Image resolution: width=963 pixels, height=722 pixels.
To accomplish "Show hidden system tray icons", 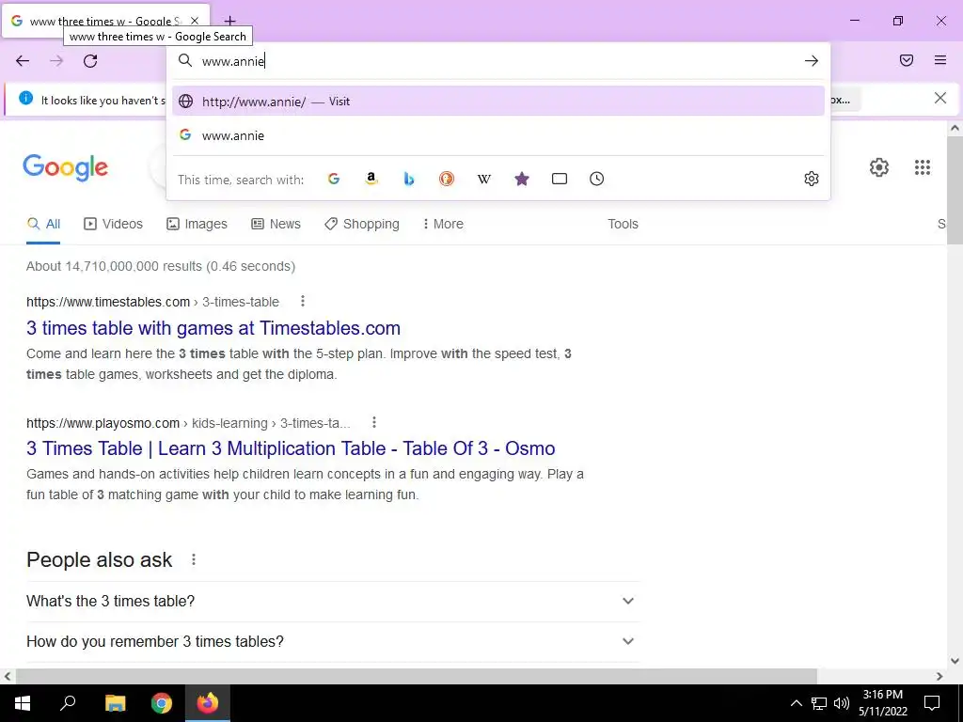I will [x=796, y=703].
